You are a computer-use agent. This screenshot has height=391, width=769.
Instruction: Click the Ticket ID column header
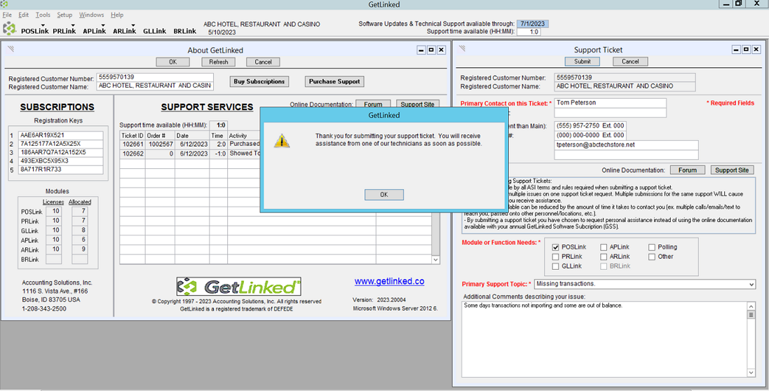pyautogui.click(x=133, y=136)
